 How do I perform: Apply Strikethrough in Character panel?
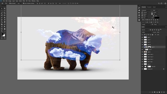pos(158,20)
